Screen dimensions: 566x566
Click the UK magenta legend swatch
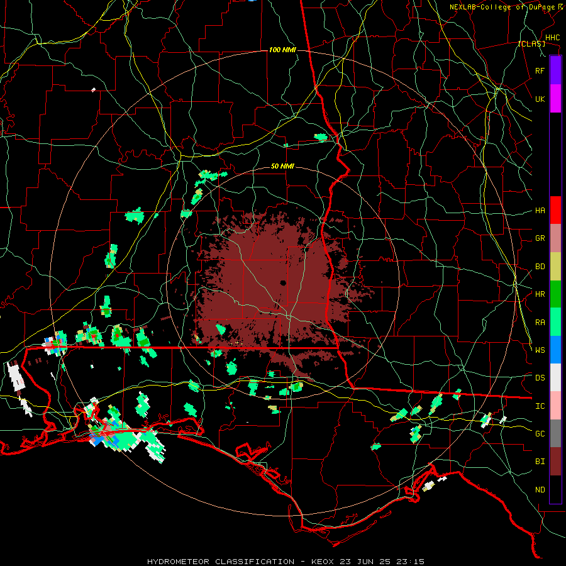pyautogui.click(x=555, y=99)
